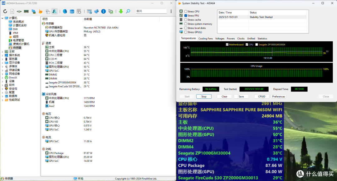Enable the Stress GPU(s) checkbox
Screen dimensions: 337x181
click(186, 32)
